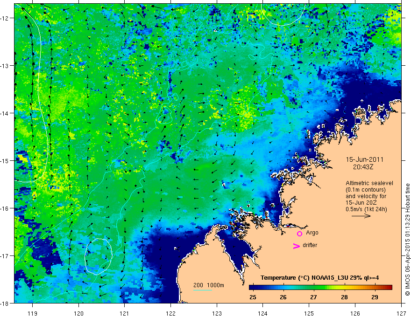Click the '200 1000m' depth label
The height and width of the screenshot is (317, 411).
pyautogui.click(x=209, y=285)
